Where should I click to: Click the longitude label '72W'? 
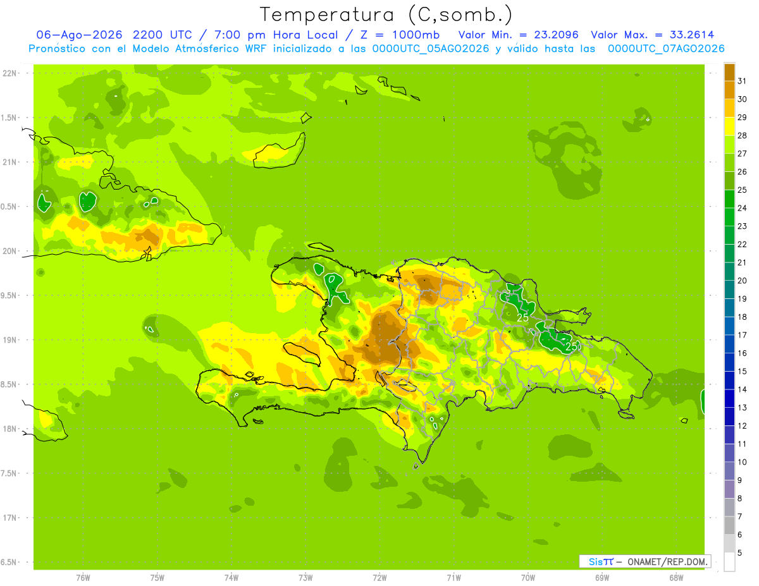[379, 578]
